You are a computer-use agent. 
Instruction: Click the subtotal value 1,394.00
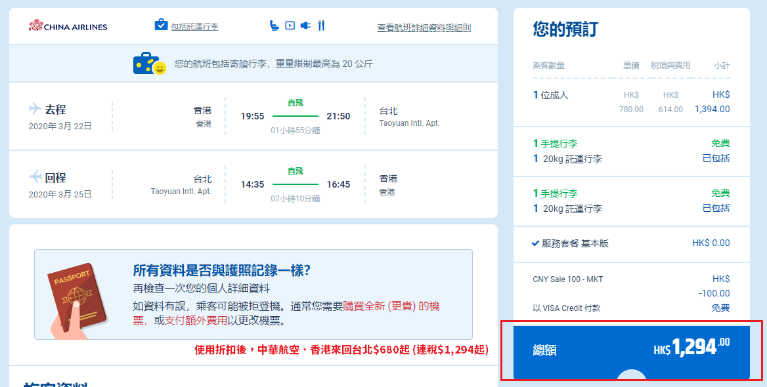click(712, 110)
